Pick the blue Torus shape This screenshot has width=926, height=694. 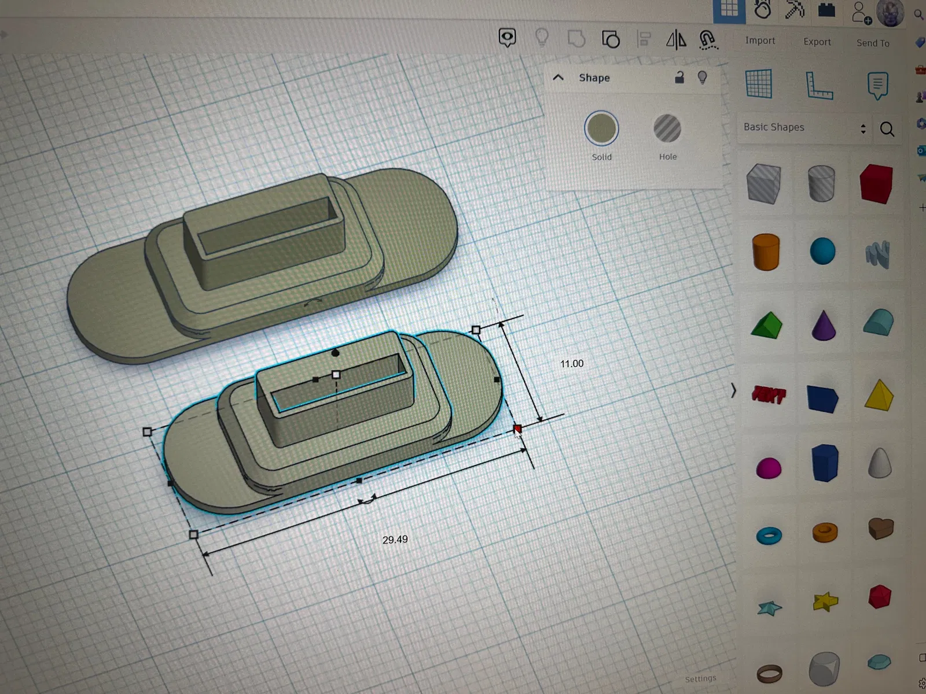click(x=769, y=536)
